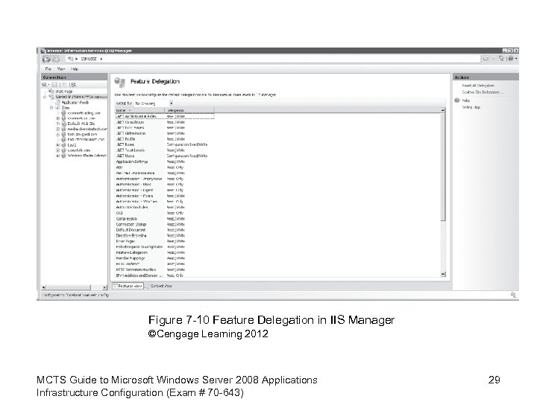Select the Handler Mappings row

tap(164, 258)
